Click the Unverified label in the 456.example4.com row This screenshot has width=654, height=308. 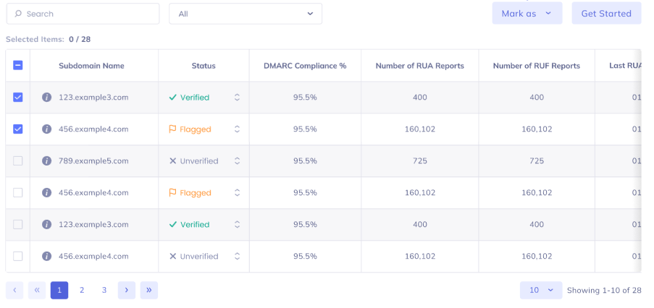click(x=199, y=256)
